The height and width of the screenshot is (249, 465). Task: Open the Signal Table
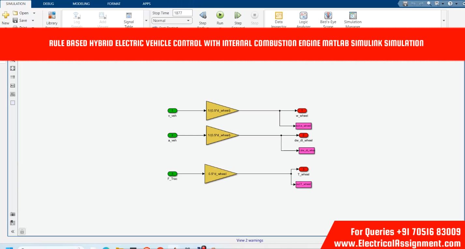point(129,16)
